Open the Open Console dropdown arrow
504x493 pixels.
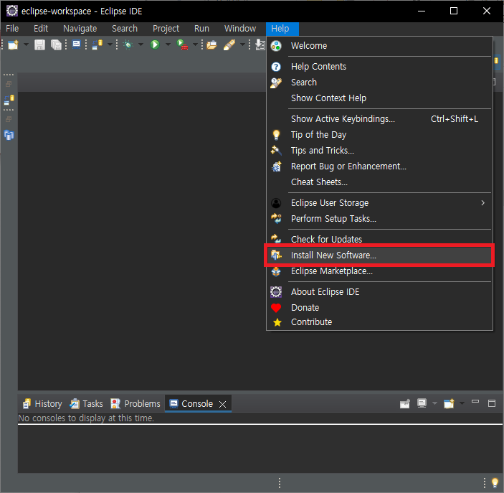point(462,403)
